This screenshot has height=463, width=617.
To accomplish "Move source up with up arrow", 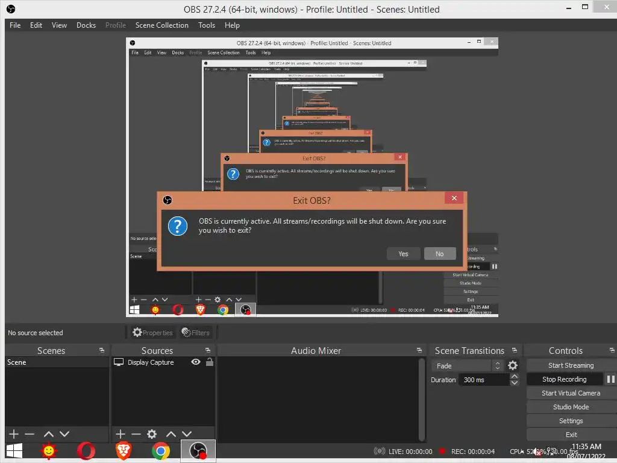I will tap(171, 434).
